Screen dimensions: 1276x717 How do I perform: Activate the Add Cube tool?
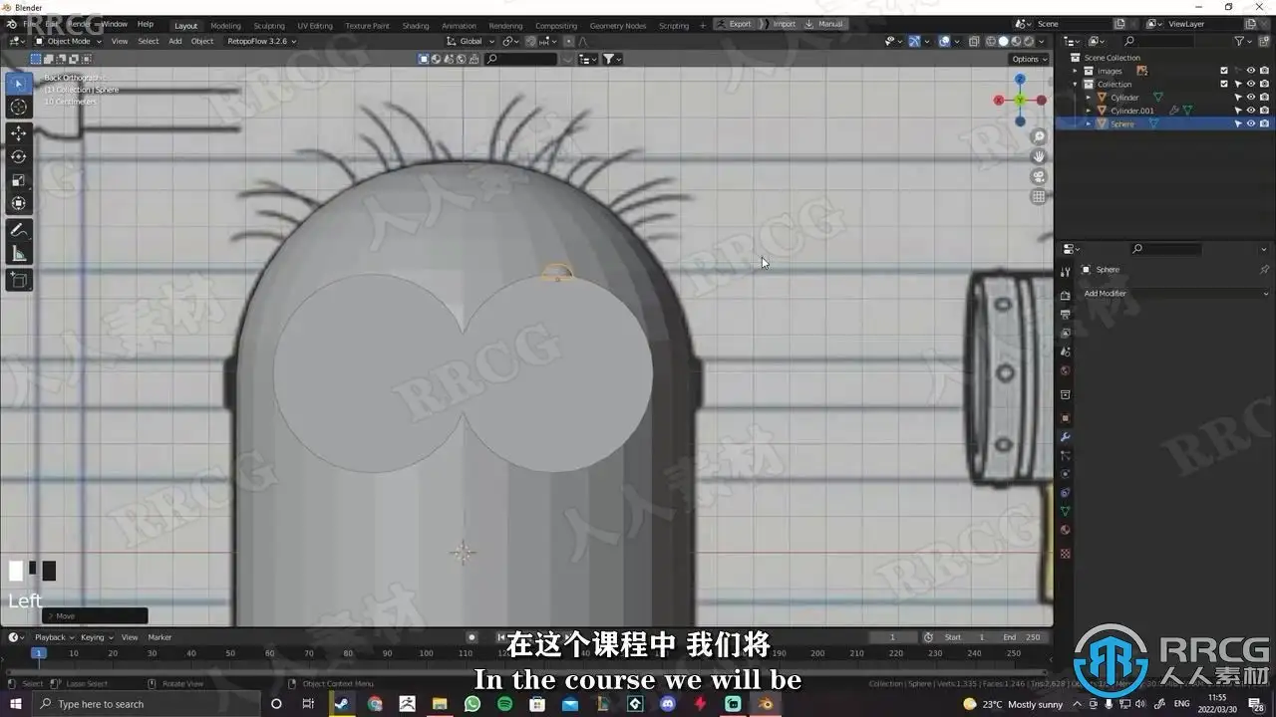coord(18,281)
